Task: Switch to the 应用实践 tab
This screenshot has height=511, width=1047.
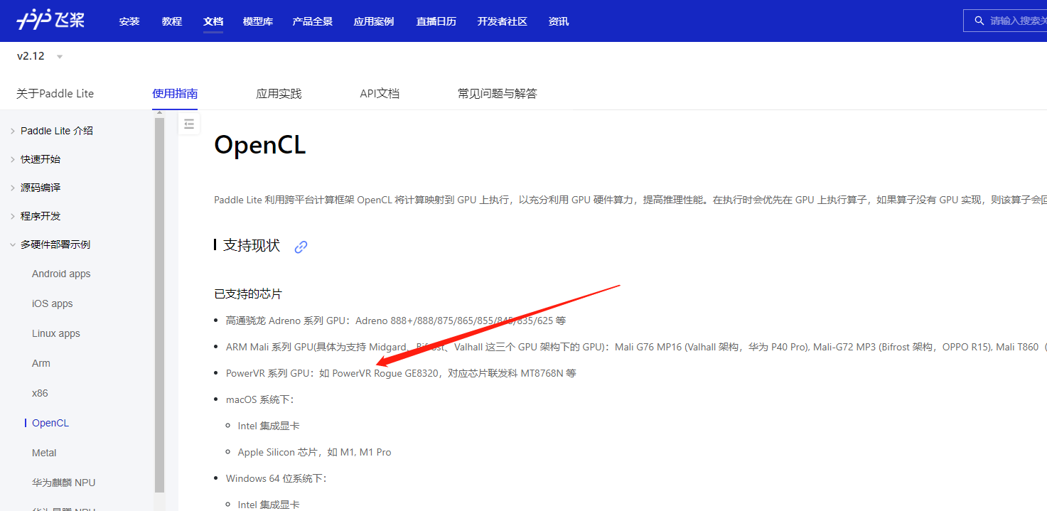Action: point(279,94)
